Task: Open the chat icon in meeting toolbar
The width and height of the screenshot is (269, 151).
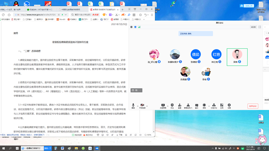Action: (x=197, y=106)
